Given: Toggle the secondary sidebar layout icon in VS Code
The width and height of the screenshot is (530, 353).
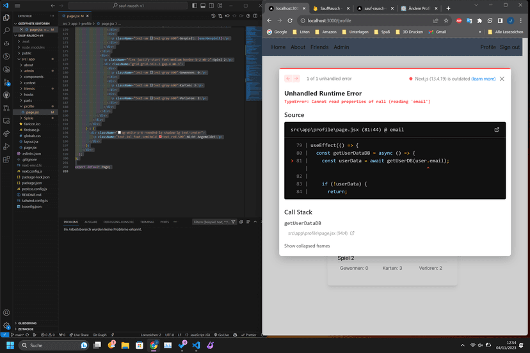Looking at the screenshot, I should click(x=211, y=5).
